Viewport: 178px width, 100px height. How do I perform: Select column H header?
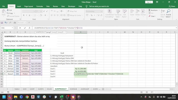pyautogui.click(x=81, y=32)
